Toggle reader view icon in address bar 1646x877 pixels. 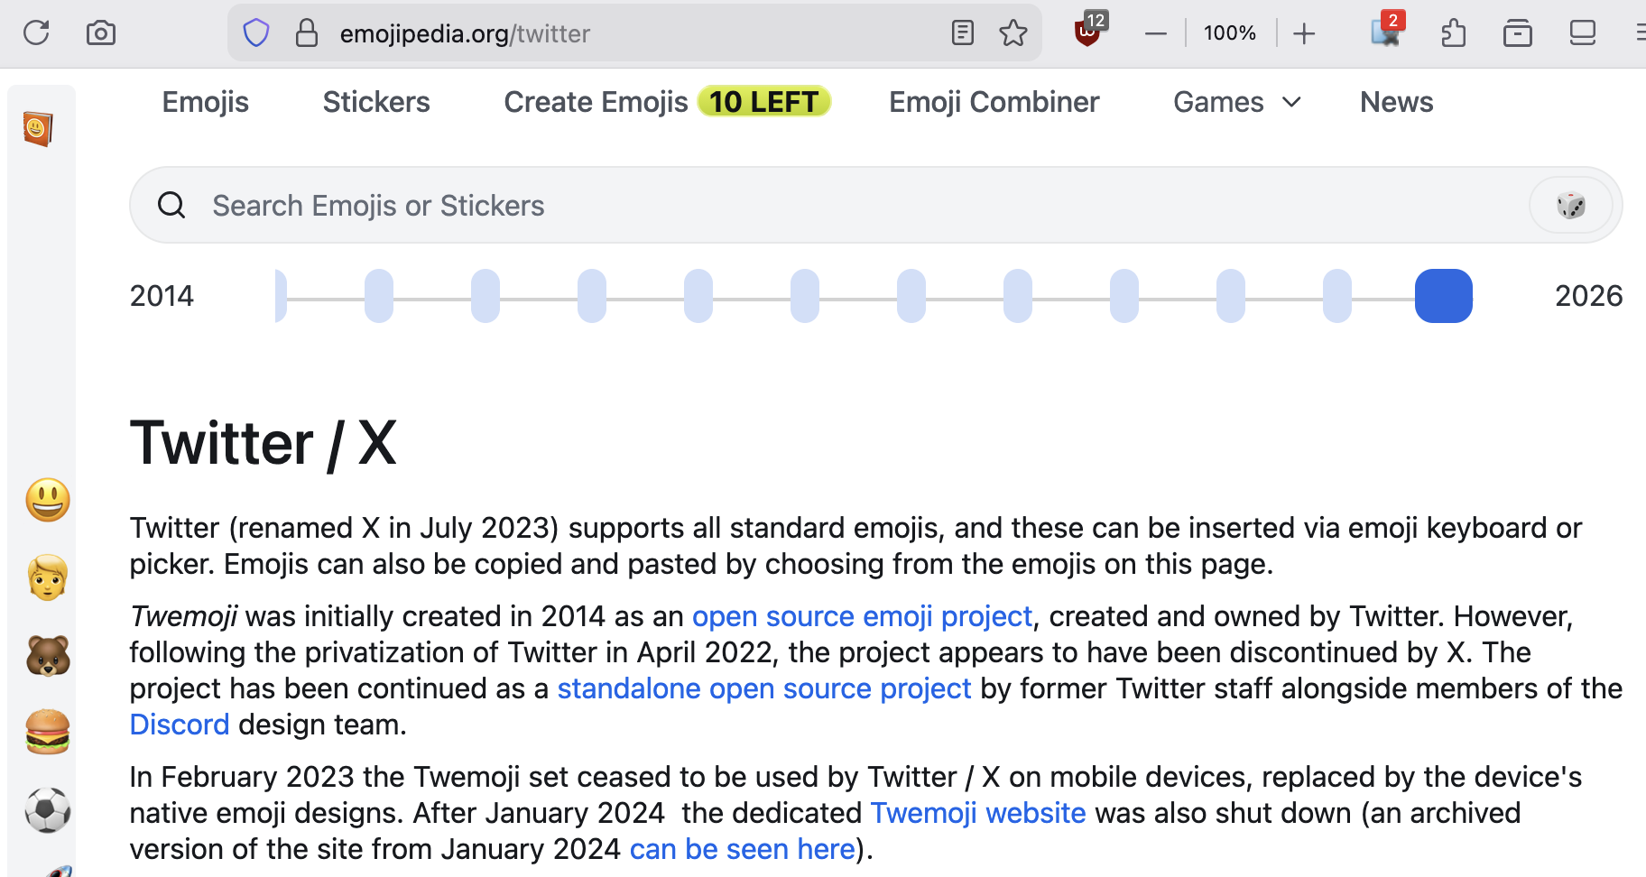[963, 33]
